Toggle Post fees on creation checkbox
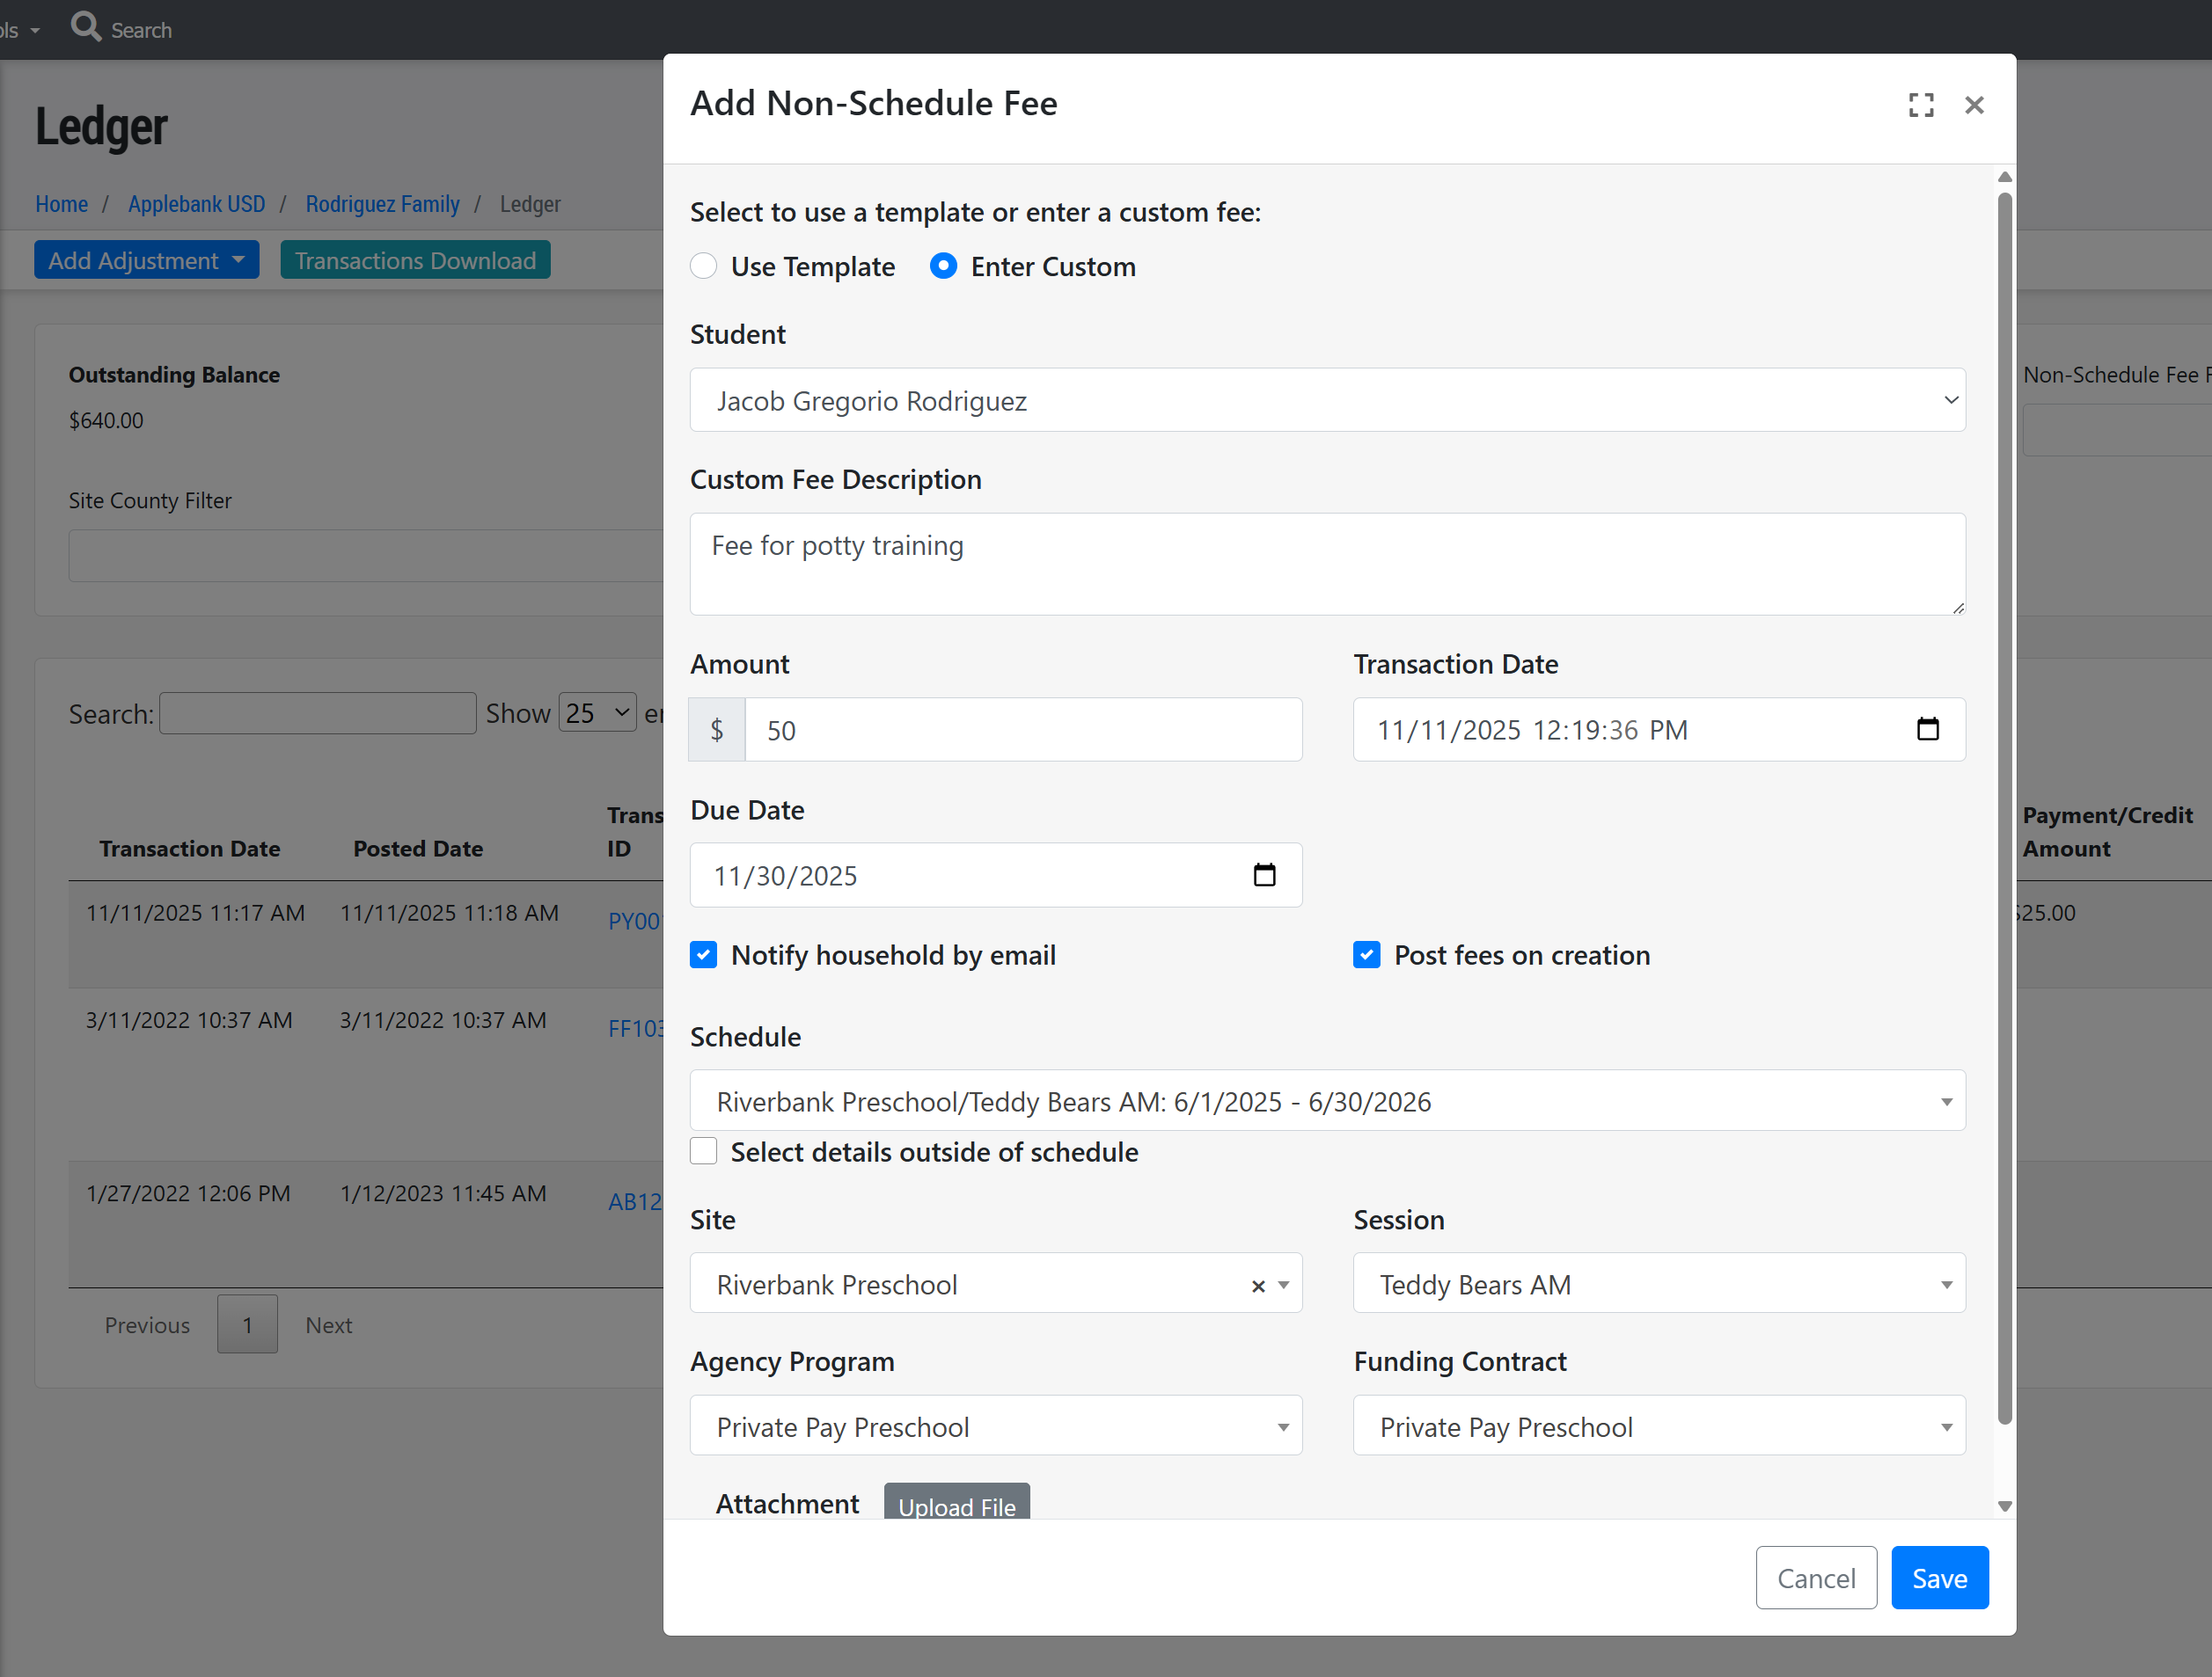This screenshot has height=1677, width=2212. tap(1366, 955)
